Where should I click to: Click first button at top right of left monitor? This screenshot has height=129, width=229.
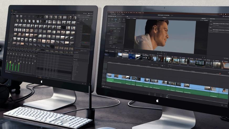click(x=85, y=13)
